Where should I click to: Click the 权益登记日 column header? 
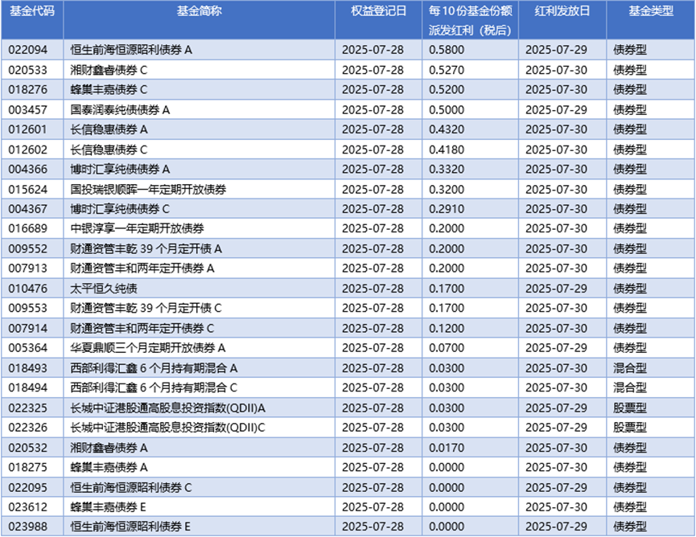(x=379, y=11)
